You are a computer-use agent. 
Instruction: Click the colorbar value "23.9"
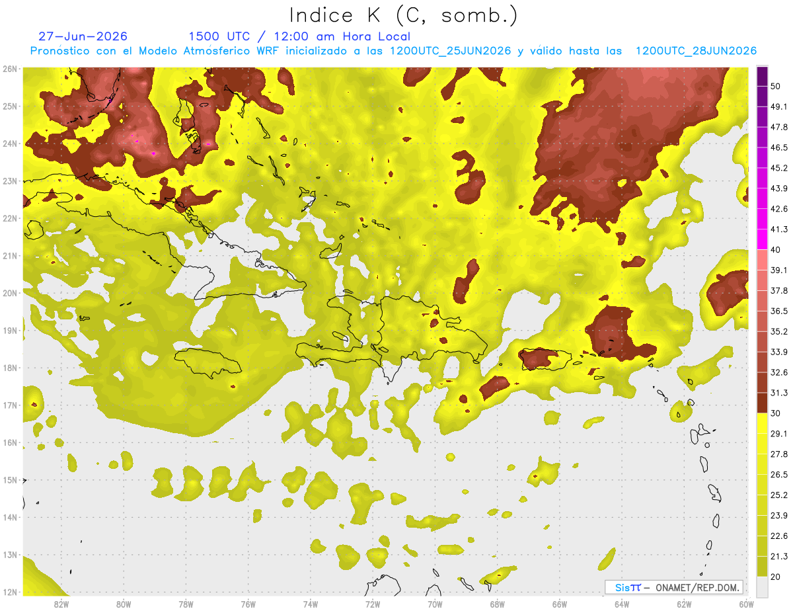779,515
